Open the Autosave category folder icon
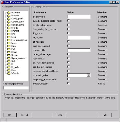This screenshot has width=120, height=122. tap(9, 13)
